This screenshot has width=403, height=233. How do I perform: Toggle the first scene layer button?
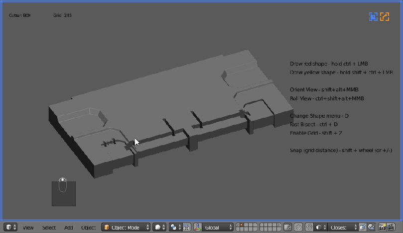coord(239,225)
